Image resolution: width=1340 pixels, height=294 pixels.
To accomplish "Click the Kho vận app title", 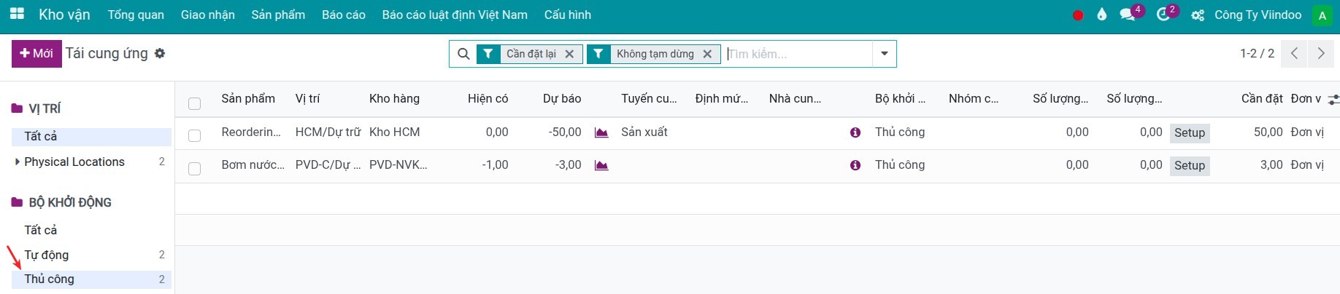I will [64, 15].
